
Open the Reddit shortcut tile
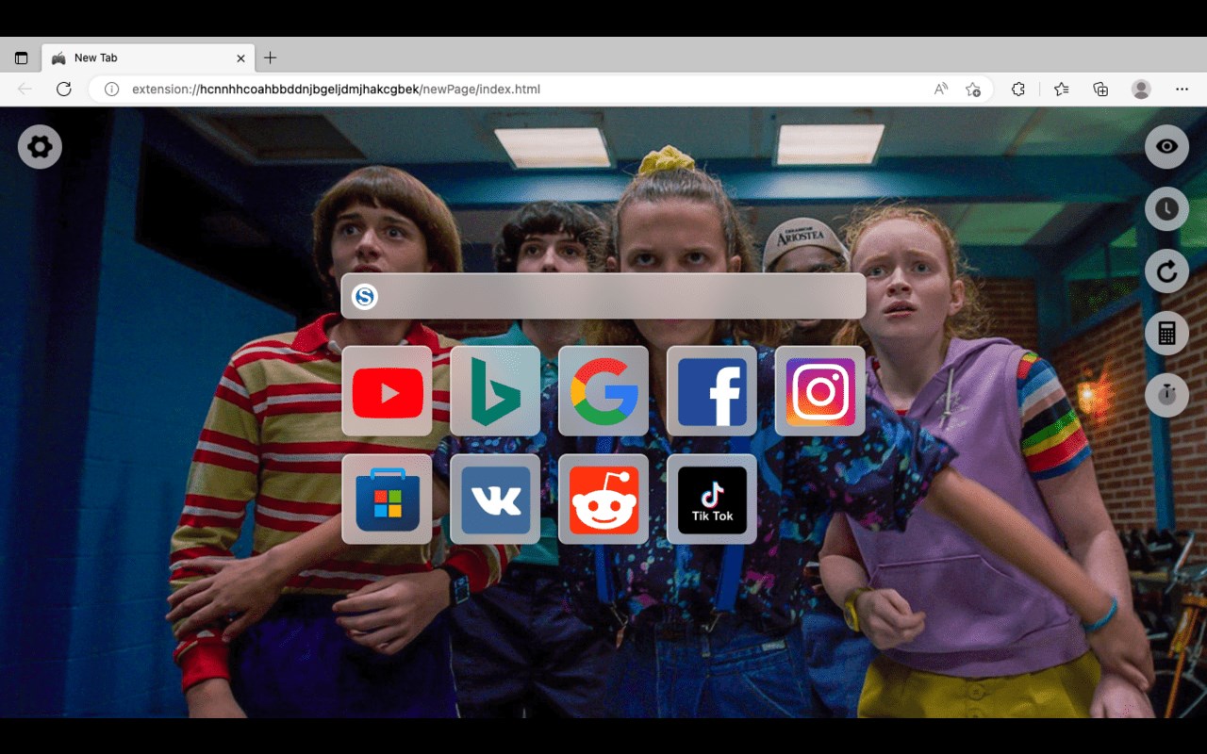pos(603,500)
